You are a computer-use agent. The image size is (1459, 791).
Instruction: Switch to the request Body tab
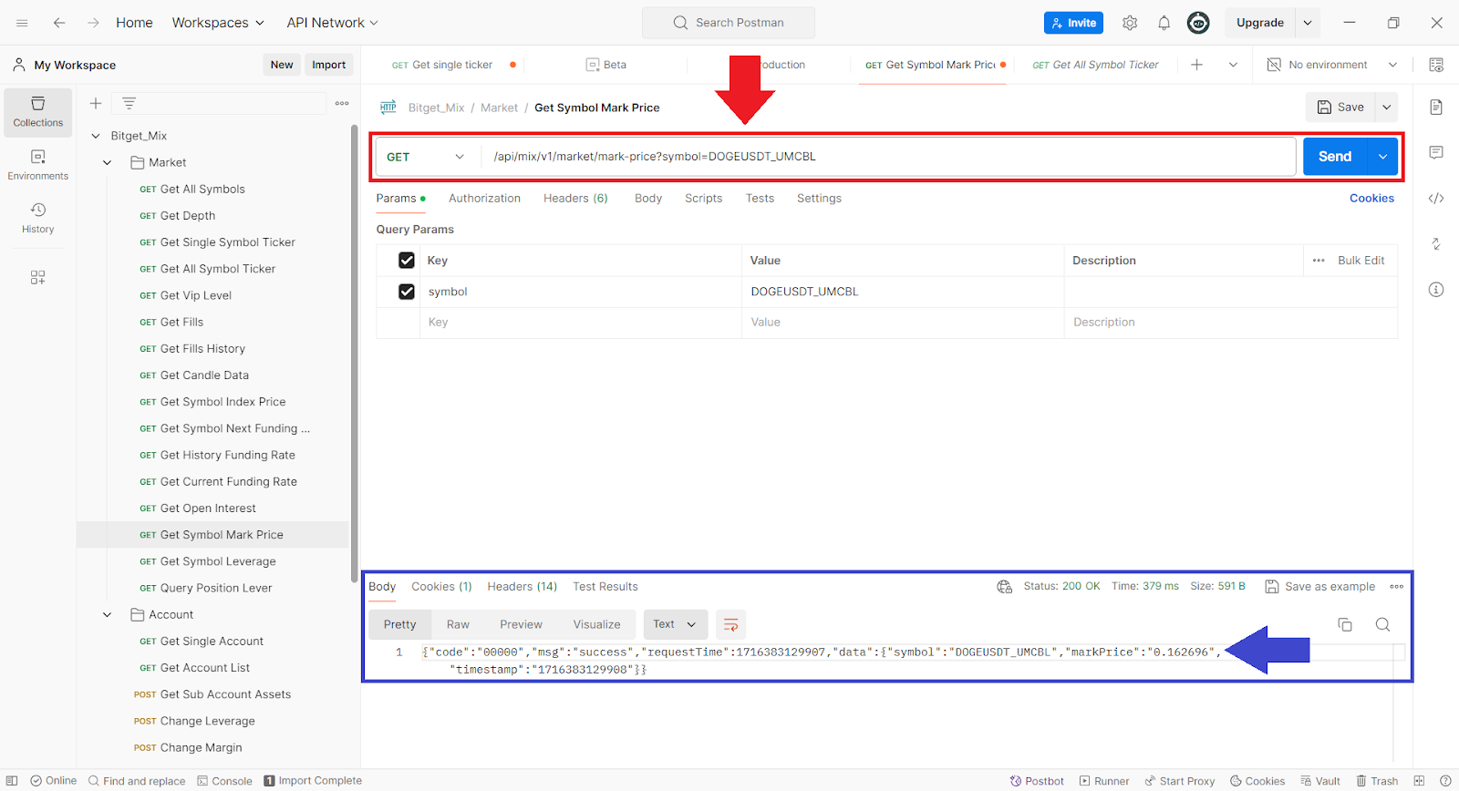[648, 199]
